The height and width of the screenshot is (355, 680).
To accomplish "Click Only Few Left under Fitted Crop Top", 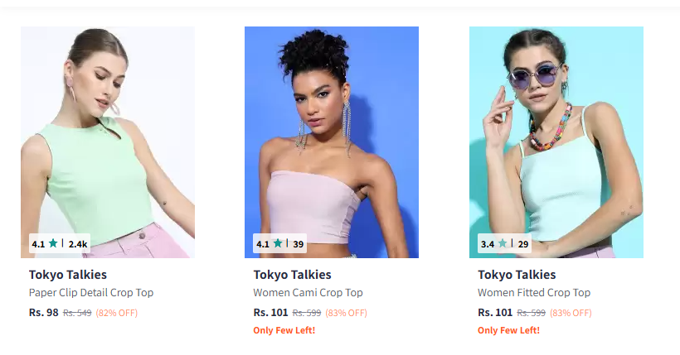I will point(508,330).
